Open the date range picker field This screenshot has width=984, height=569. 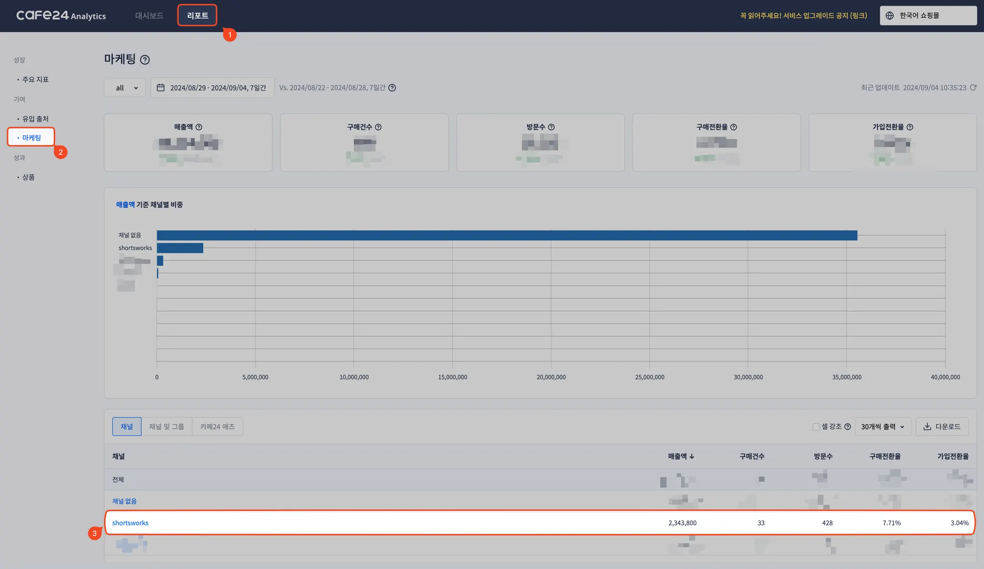(x=212, y=87)
